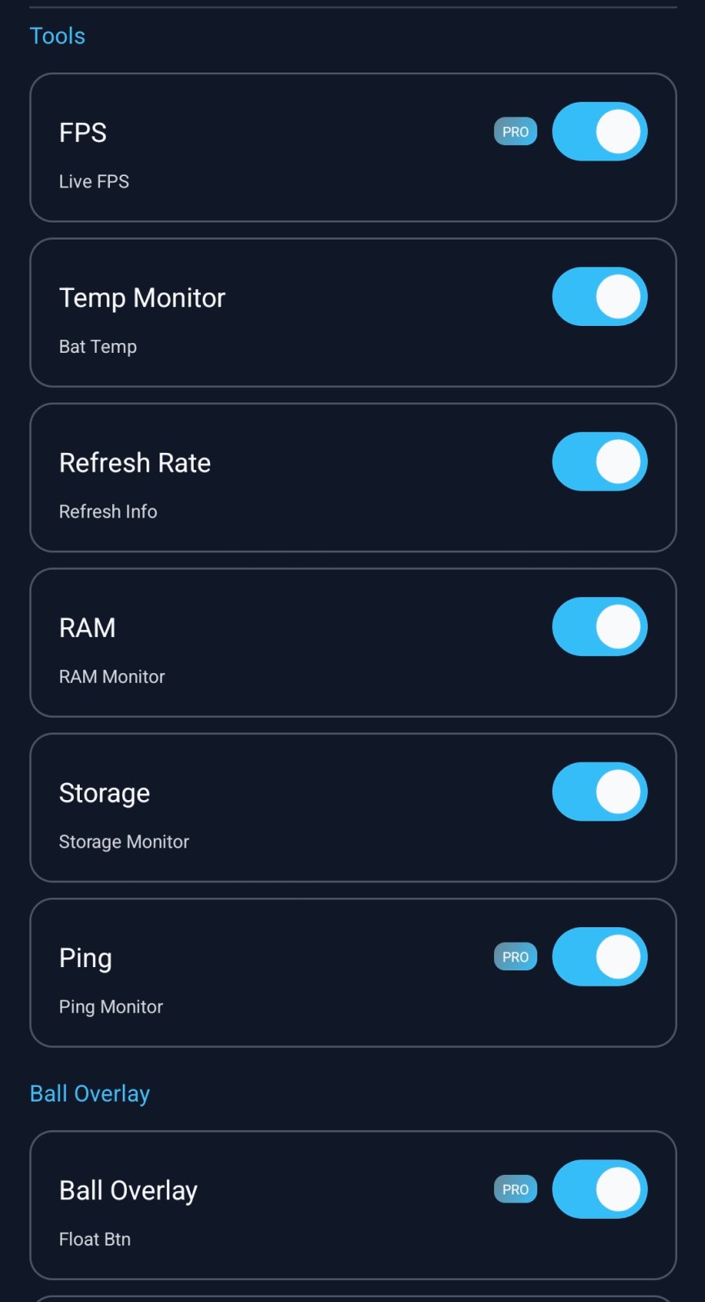Click the Live FPS subtitle text
Screen dimensions: 705x1302
[x=93, y=182]
